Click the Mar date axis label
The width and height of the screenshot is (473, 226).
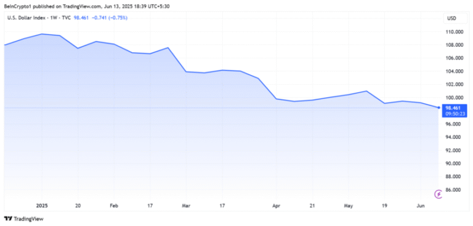pyautogui.click(x=186, y=206)
